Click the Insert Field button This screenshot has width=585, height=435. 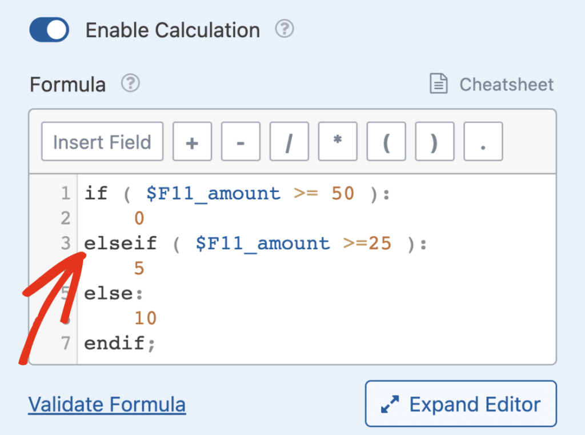click(102, 141)
